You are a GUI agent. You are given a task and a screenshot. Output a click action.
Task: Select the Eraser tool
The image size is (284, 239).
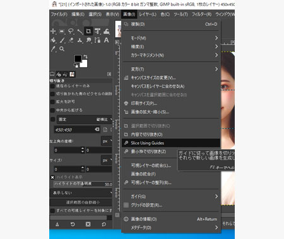click(71, 40)
